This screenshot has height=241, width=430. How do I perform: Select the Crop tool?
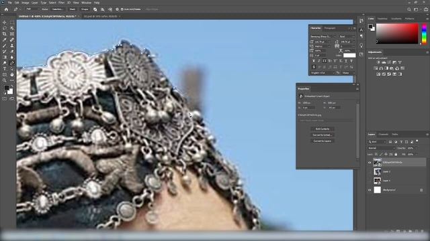pos(5,34)
